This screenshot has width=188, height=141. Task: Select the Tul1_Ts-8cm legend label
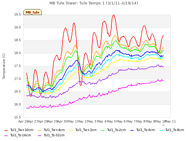click(x=175, y=130)
